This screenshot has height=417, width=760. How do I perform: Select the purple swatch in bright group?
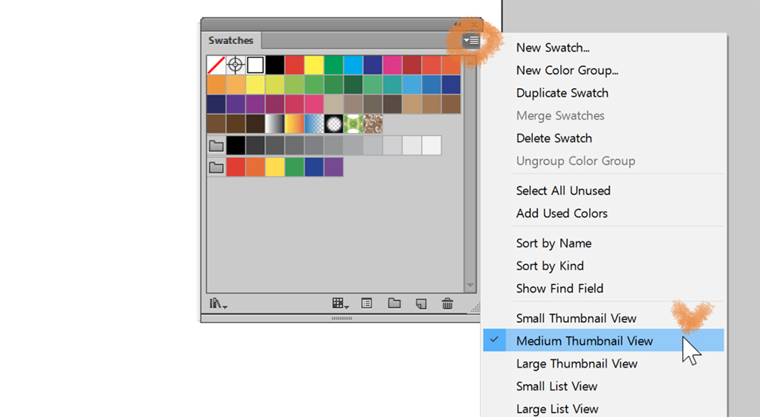coord(334,167)
